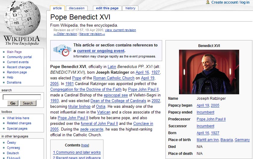
Task: Open the 1993 year link
Action: (x=54, y=101)
